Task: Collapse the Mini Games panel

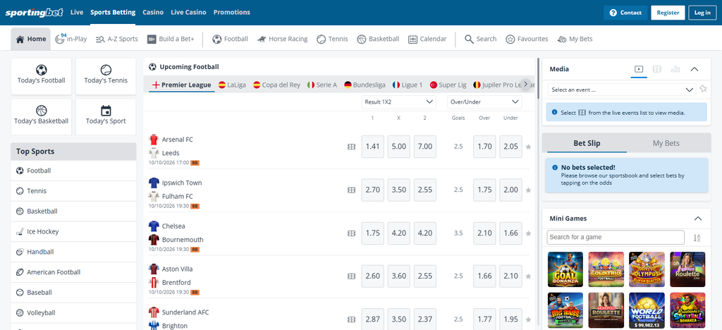Action: [698, 219]
